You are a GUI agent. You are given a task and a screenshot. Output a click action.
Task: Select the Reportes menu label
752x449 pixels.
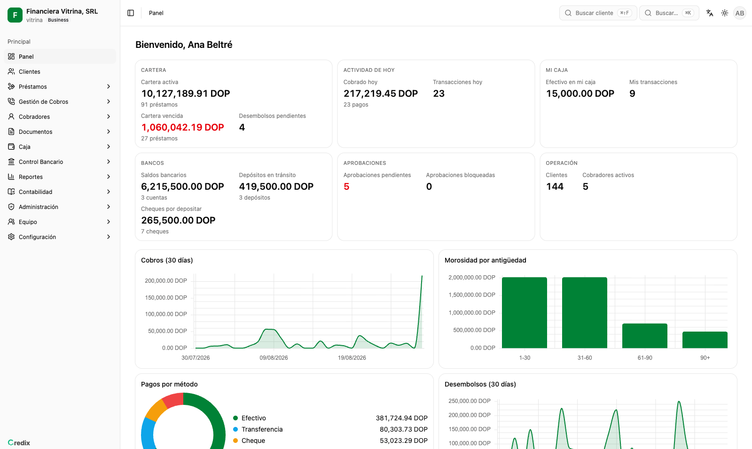[31, 177]
